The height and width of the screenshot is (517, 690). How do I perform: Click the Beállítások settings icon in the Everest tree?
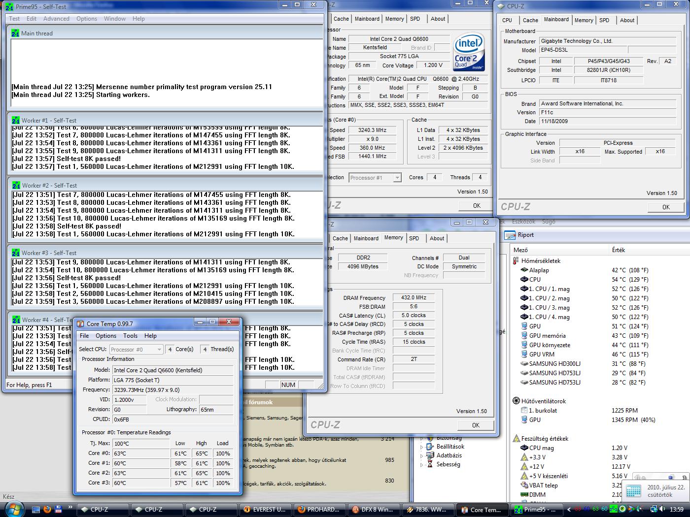click(x=431, y=447)
